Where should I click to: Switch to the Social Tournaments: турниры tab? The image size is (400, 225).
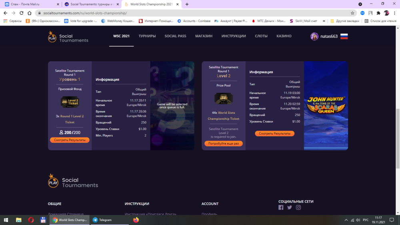(x=91, y=4)
